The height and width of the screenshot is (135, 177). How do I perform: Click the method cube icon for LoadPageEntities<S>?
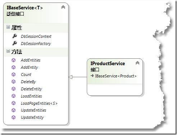coord(14,103)
